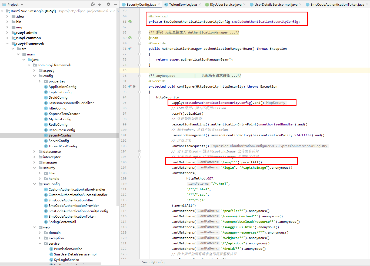Click bean gutter icon on line 69
This screenshot has height=266, width=370.
tap(130, 38)
